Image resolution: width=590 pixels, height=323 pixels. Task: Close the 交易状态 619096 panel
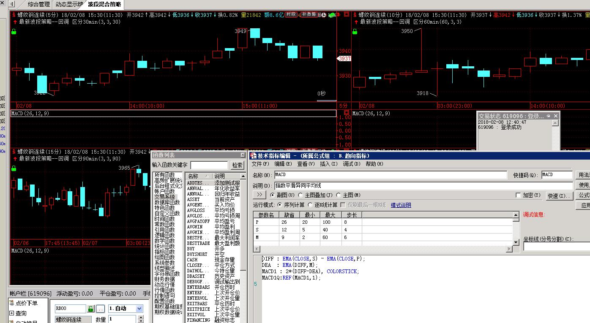(x=556, y=116)
